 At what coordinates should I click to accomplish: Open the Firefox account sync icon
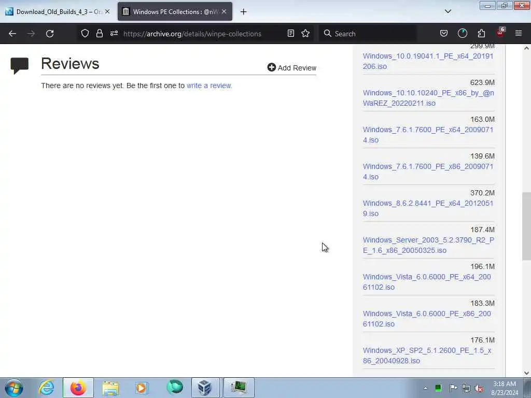click(x=462, y=33)
